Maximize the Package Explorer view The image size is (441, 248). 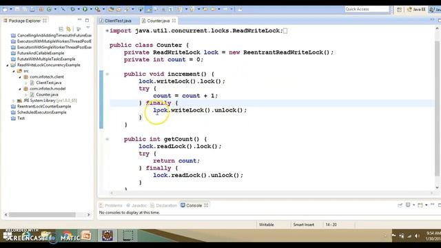(x=87, y=20)
